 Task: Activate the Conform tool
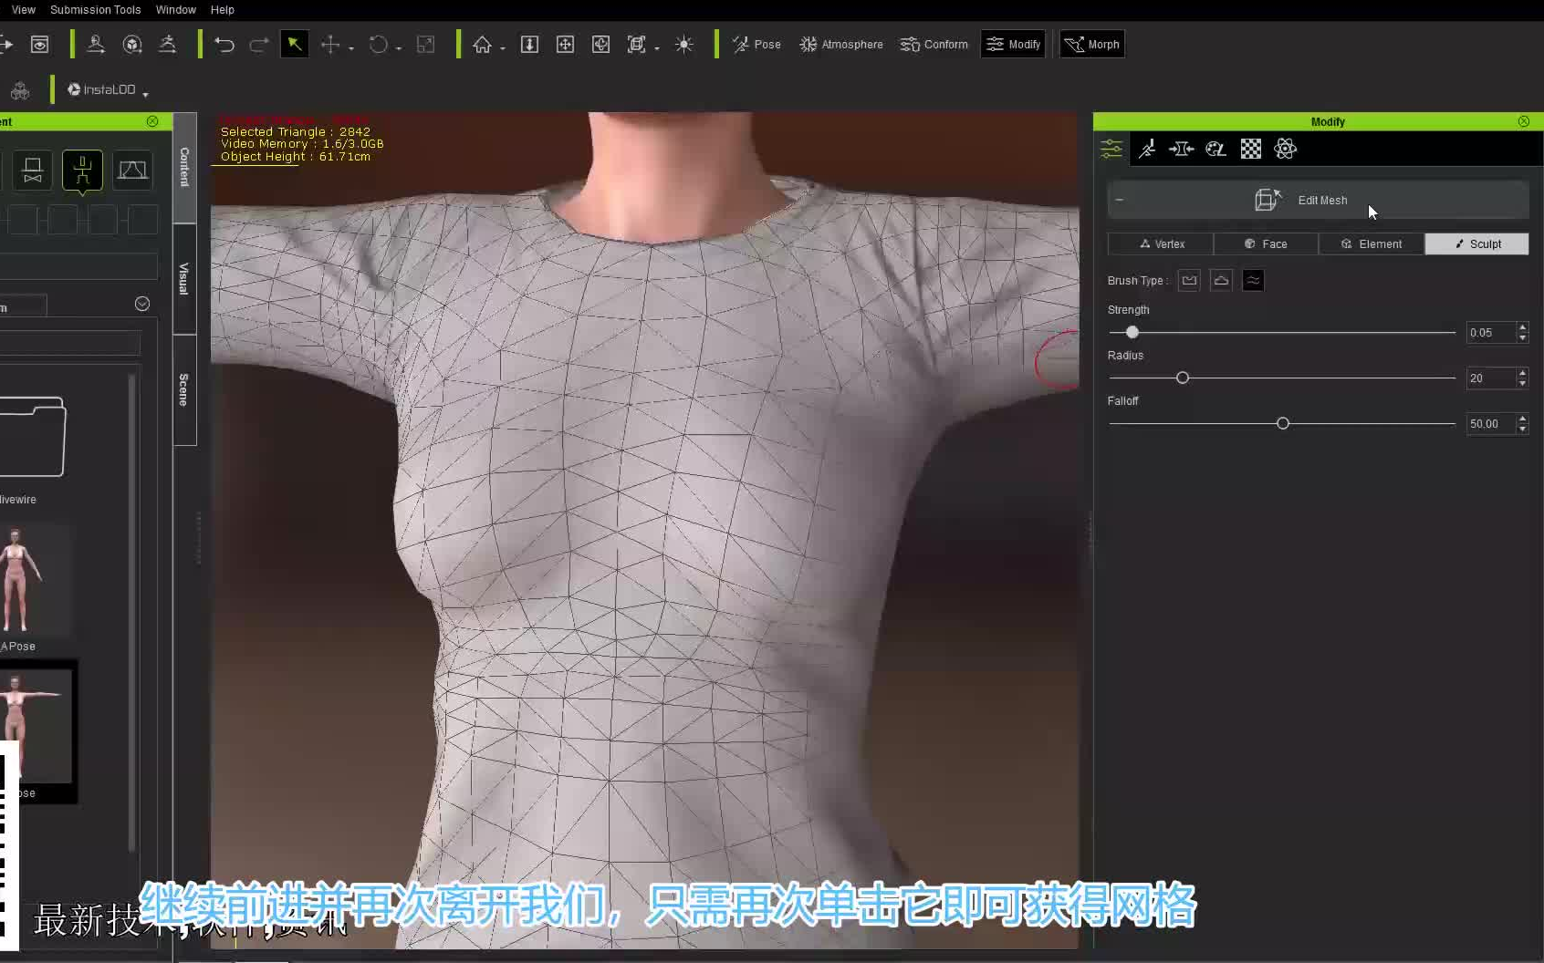point(933,44)
